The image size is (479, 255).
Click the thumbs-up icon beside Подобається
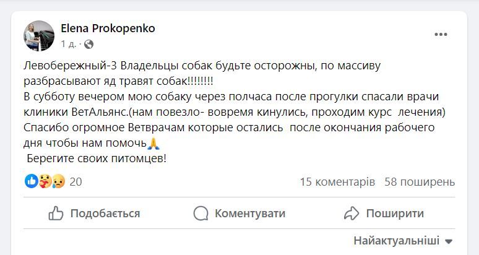pos(56,214)
